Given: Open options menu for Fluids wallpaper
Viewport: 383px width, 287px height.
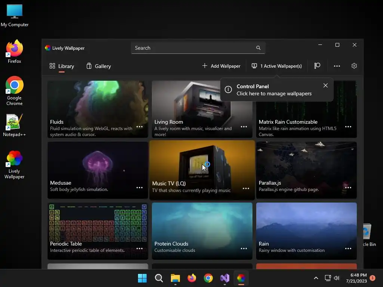Looking at the screenshot, I should [x=140, y=127].
